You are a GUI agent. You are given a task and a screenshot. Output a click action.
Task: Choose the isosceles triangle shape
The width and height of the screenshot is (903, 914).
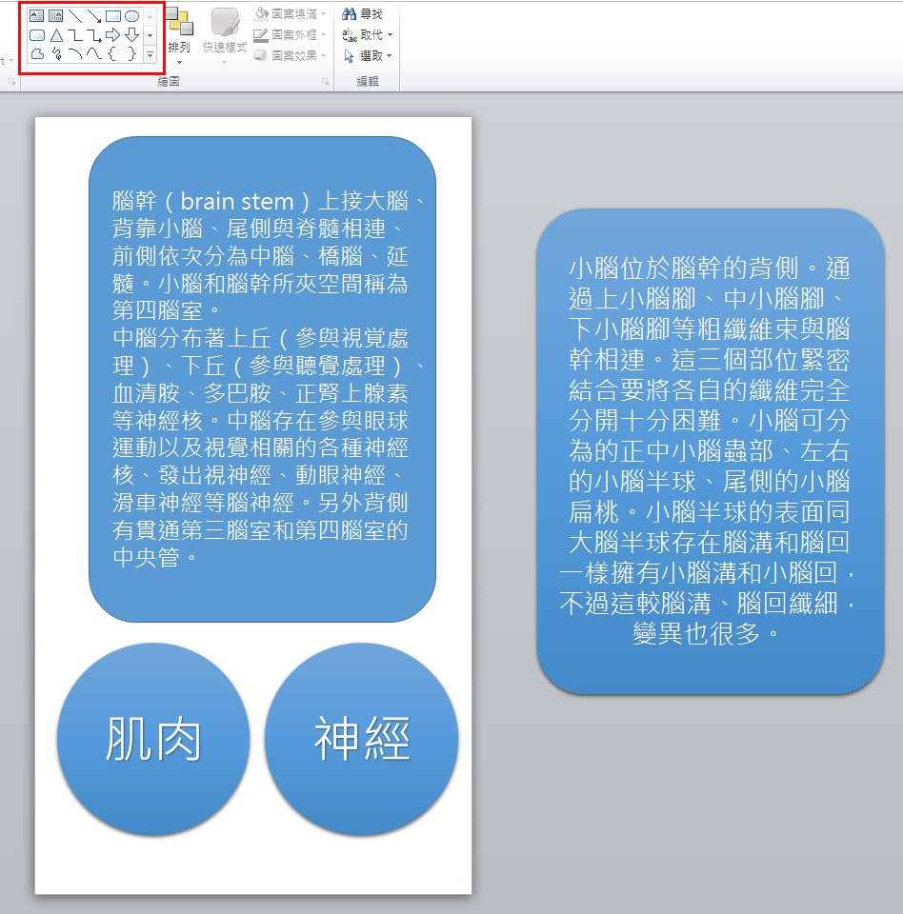click(56, 35)
